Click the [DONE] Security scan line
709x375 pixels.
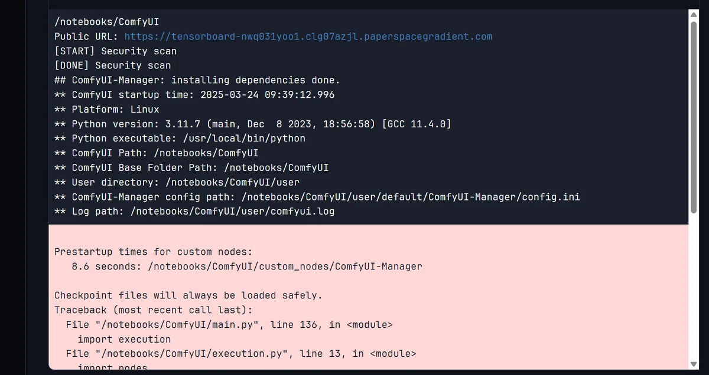click(112, 65)
